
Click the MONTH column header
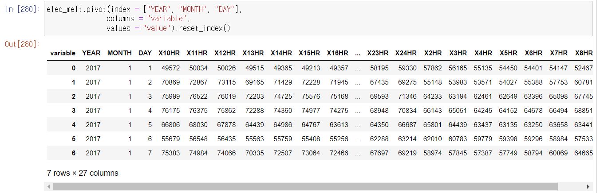tap(119, 53)
